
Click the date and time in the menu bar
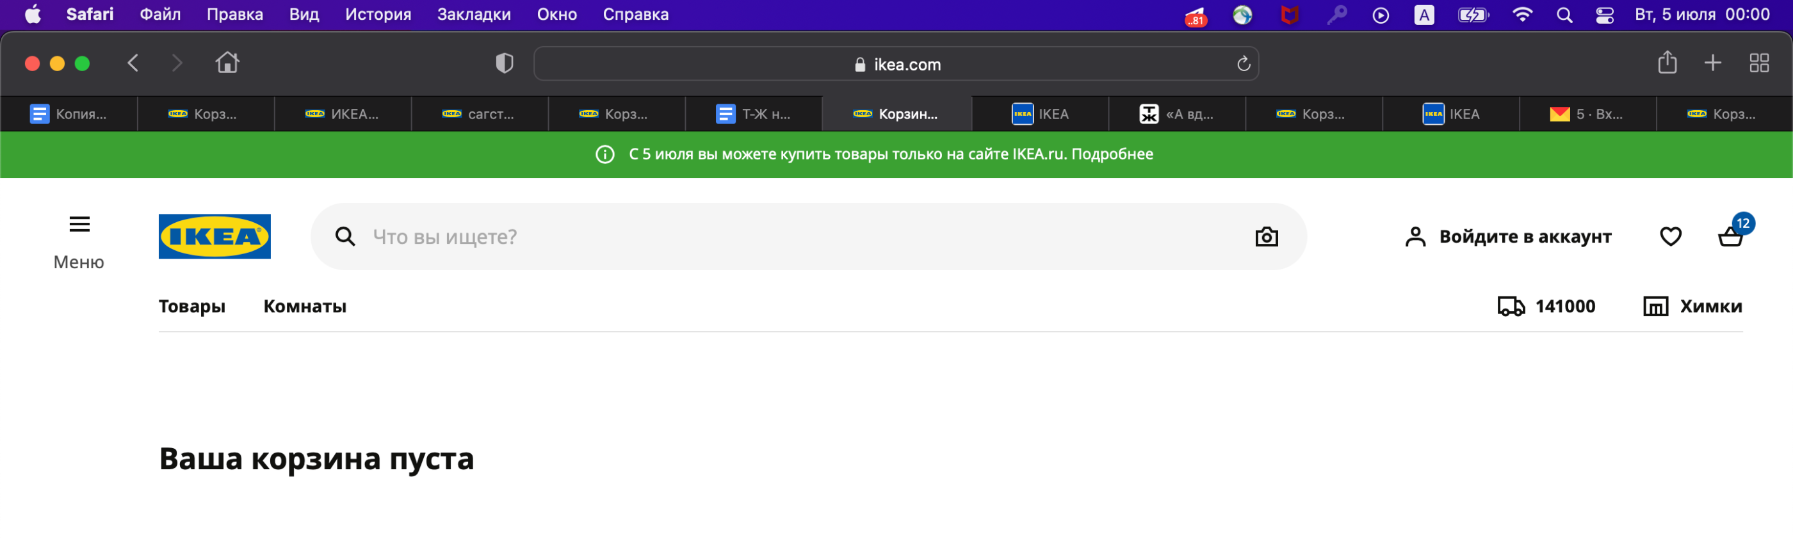(1702, 15)
